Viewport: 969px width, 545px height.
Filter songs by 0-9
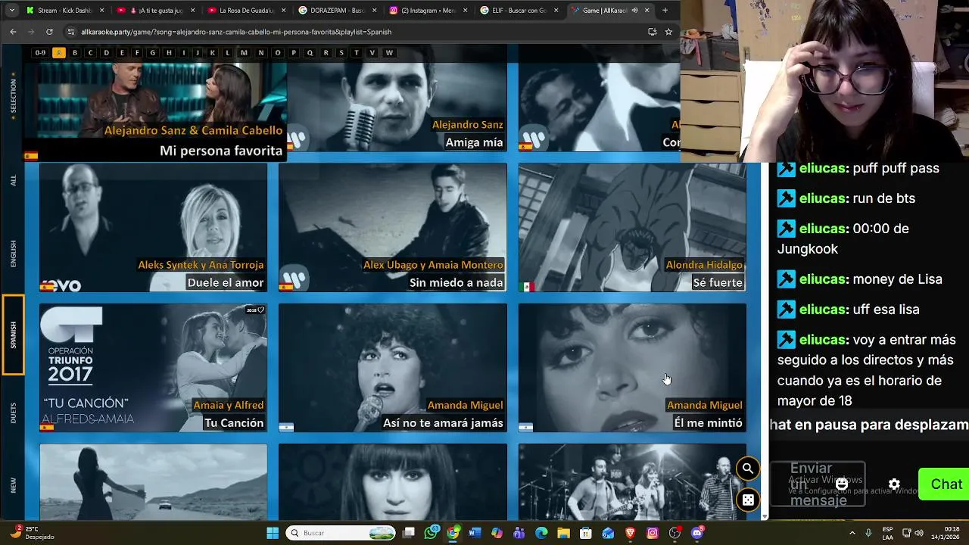[x=40, y=52]
